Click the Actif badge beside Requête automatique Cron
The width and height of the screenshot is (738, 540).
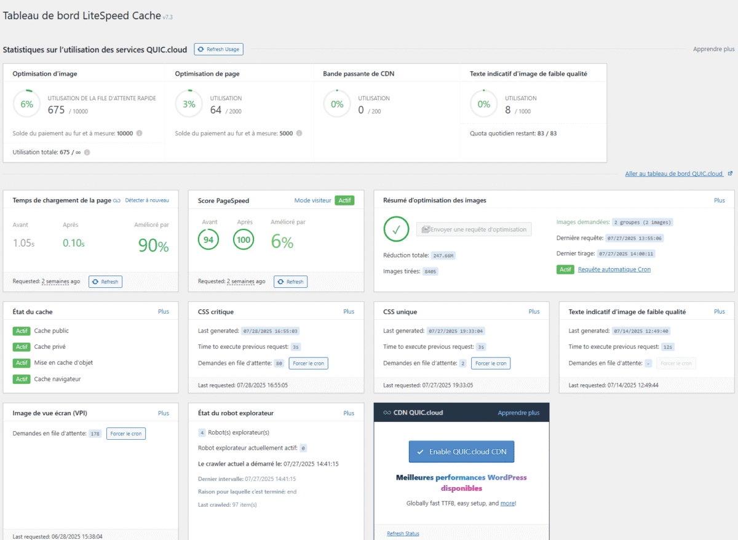pos(565,269)
